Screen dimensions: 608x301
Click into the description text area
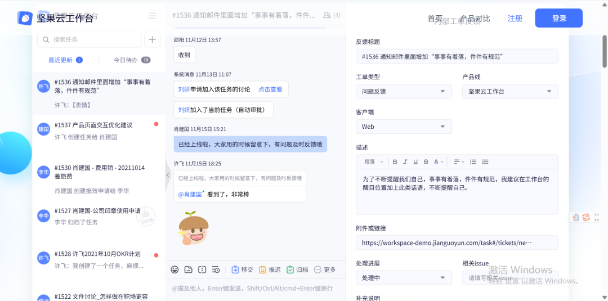(457, 191)
